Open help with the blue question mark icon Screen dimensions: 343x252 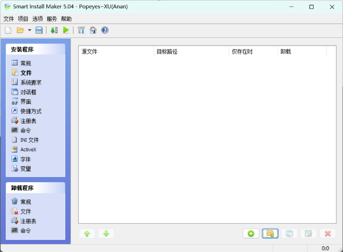105,30
